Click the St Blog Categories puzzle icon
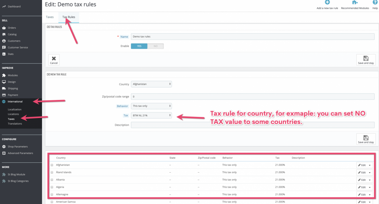 4,181
